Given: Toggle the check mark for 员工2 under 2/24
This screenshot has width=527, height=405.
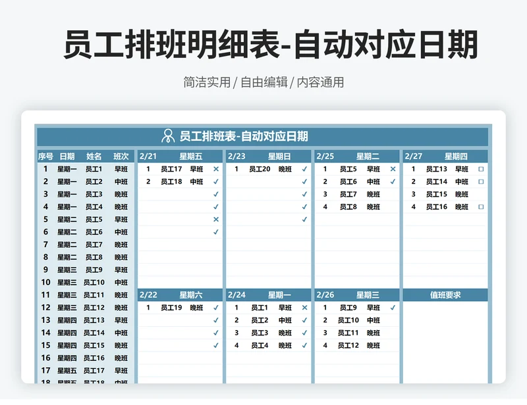Looking at the screenshot, I should coord(304,320).
